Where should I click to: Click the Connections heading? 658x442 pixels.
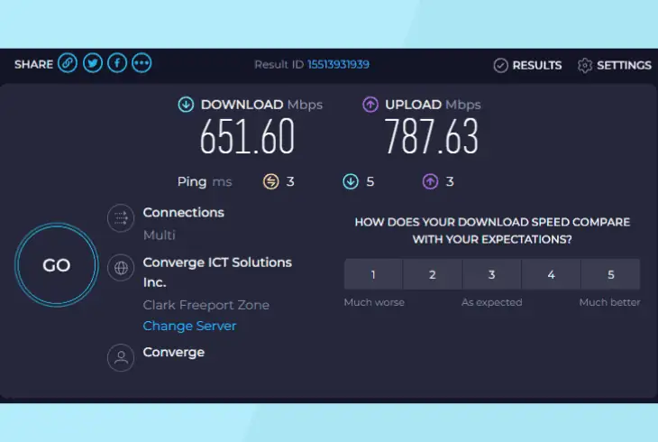click(x=183, y=213)
